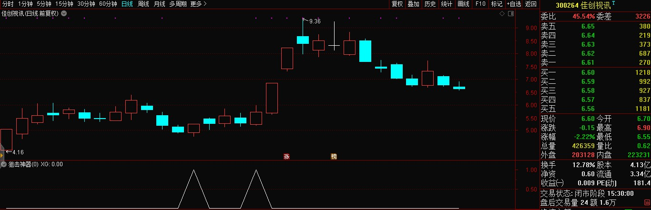Click the 返回 back button
The image size is (651, 210).
tap(530, 4)
